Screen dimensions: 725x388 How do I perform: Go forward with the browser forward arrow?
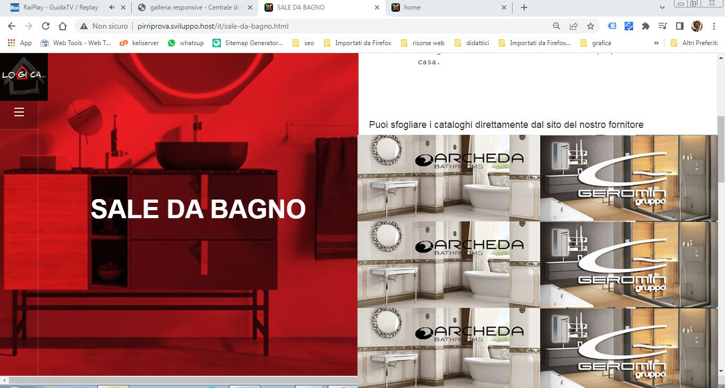pos(29,26)
